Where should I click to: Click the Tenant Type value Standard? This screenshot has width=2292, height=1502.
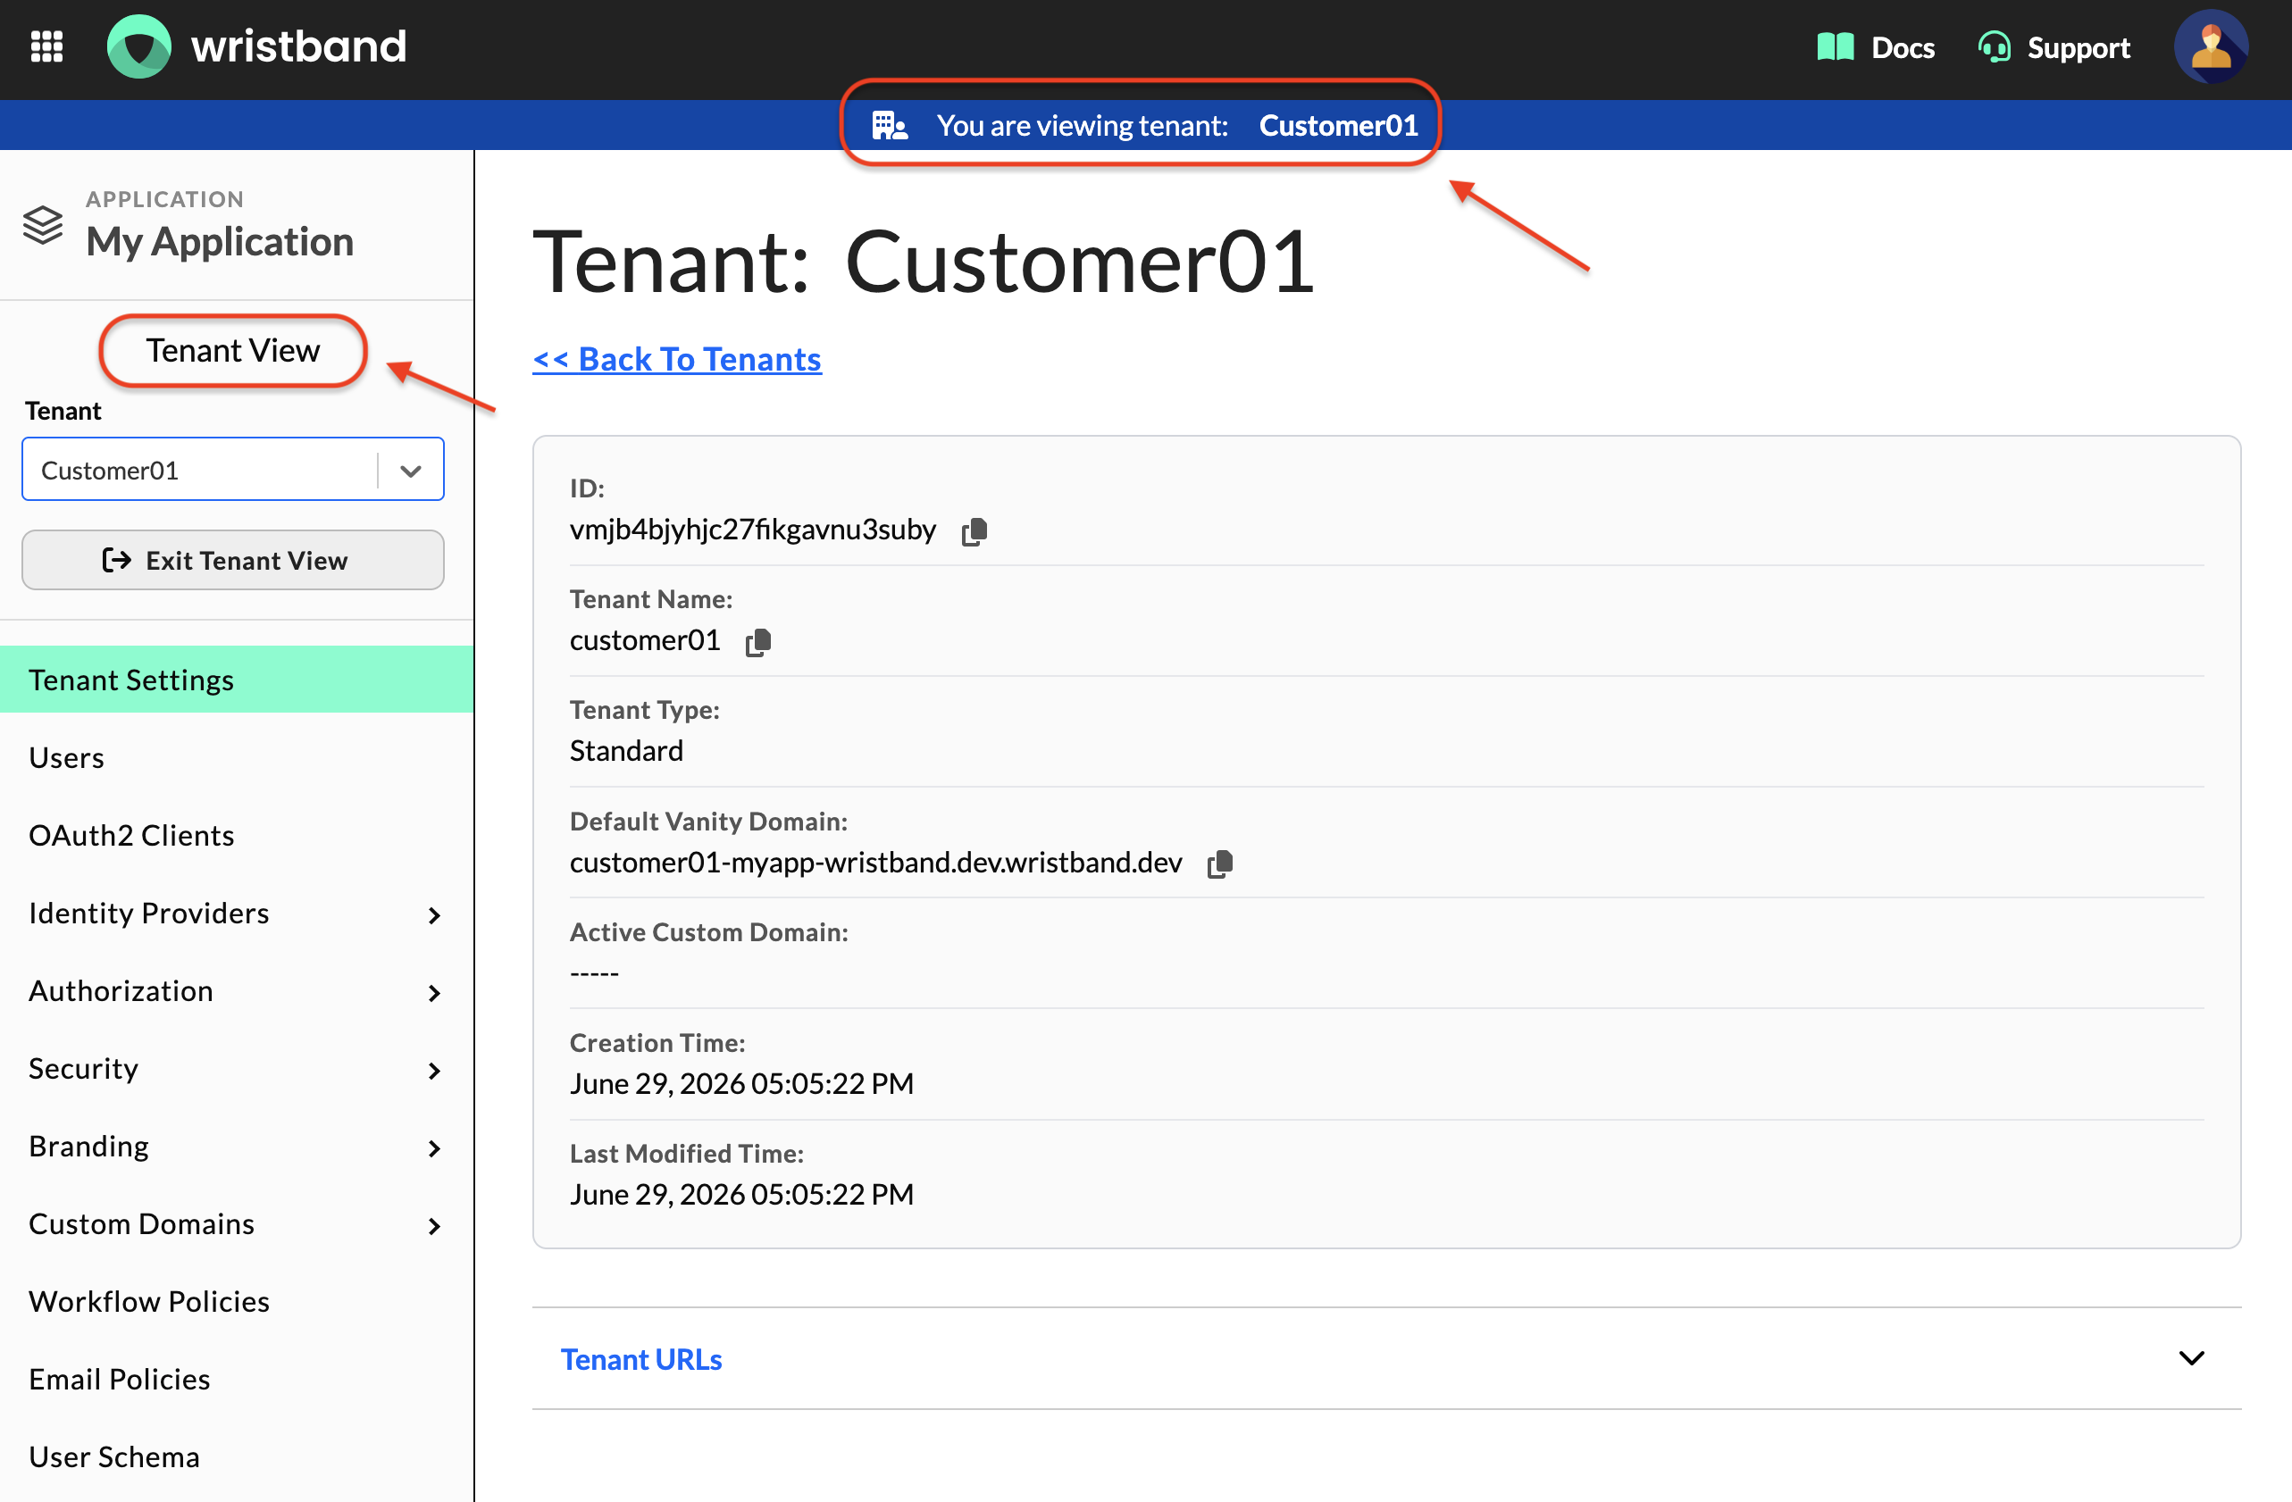626,751
